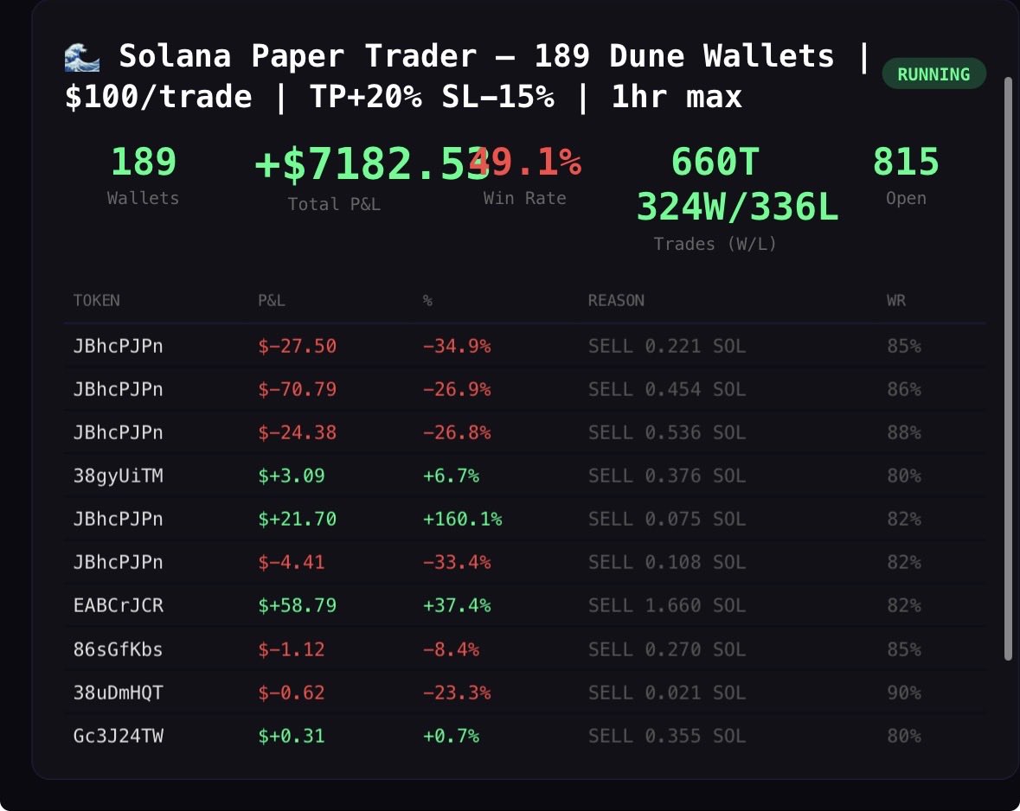Image resolution: width=1020 pixels, height=811 pixels.
Task: Click the +$7182.53 Total P&L value
Action: coord(371,164)
